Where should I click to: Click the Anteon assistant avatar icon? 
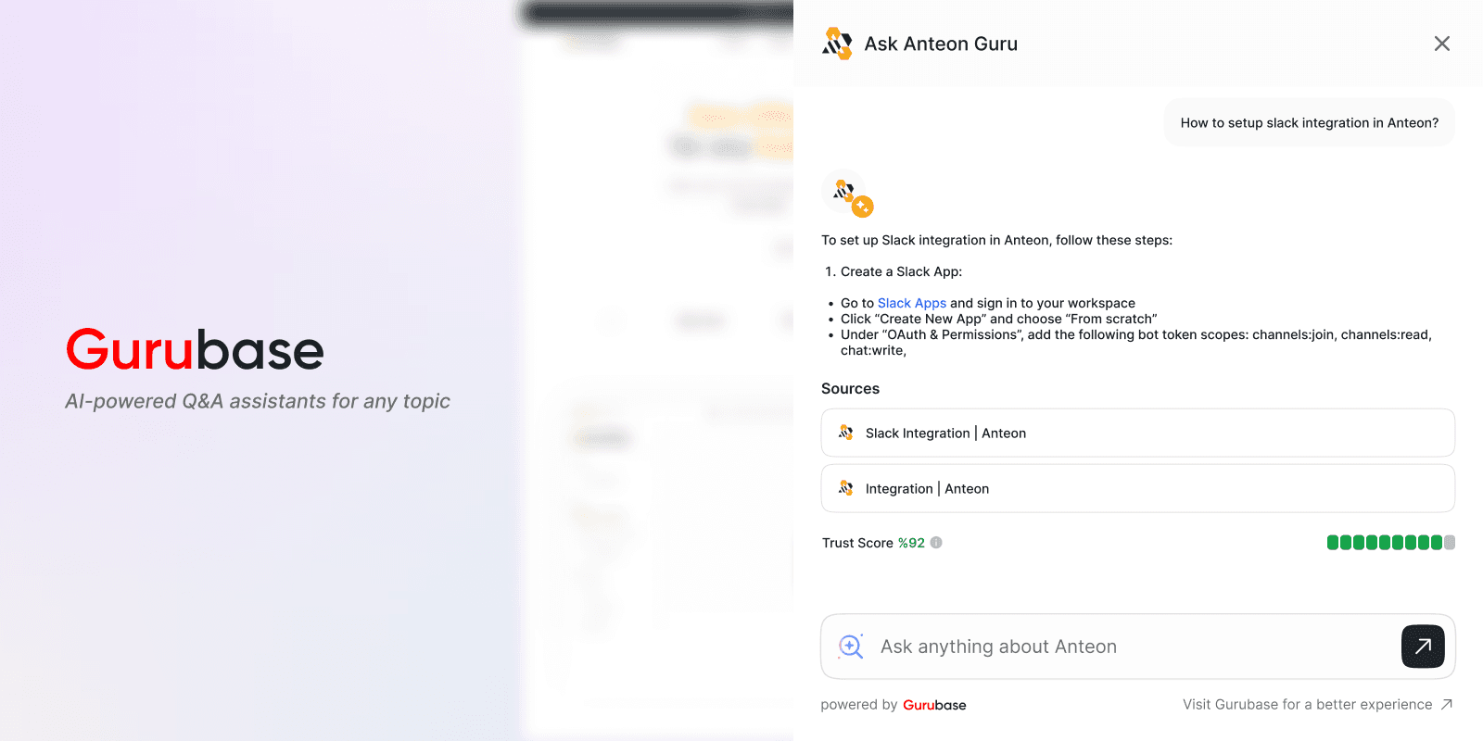coord(847,195)
